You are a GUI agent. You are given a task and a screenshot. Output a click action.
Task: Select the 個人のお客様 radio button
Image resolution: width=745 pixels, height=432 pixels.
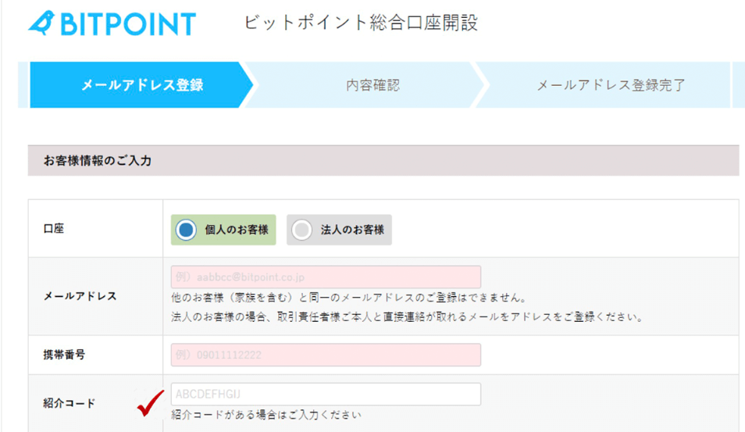pyautogui.click(x=186, y=230)
